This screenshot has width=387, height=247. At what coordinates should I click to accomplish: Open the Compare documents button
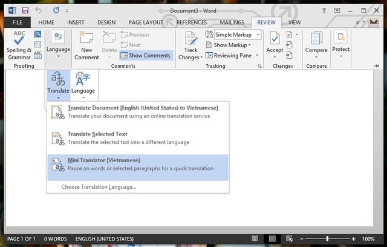coord(316,44)
